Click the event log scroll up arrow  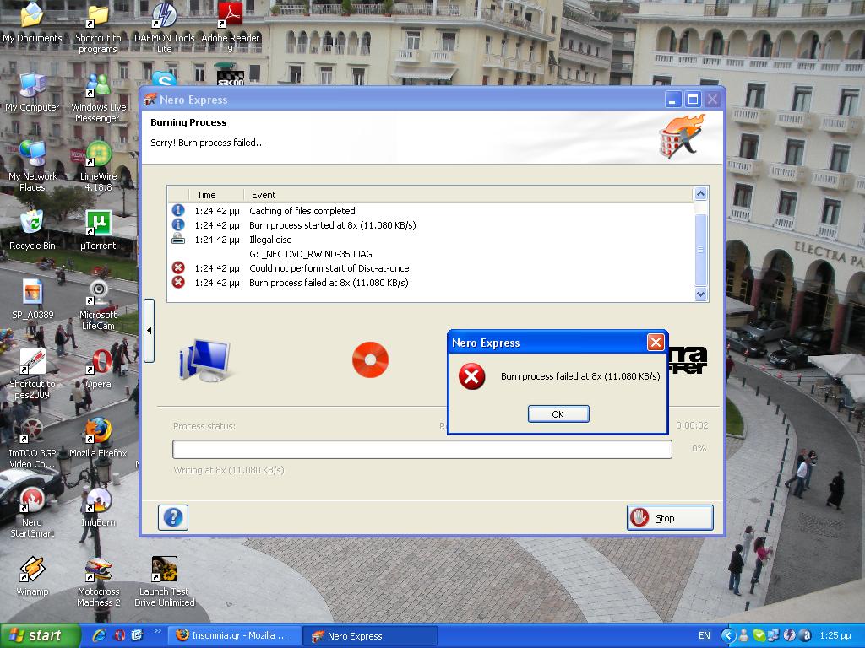[700, 193]
